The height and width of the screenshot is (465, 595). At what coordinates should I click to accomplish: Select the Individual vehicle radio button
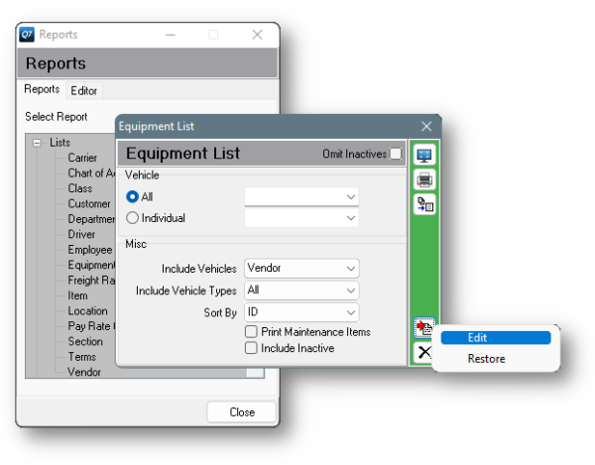(x=132, y=218)
